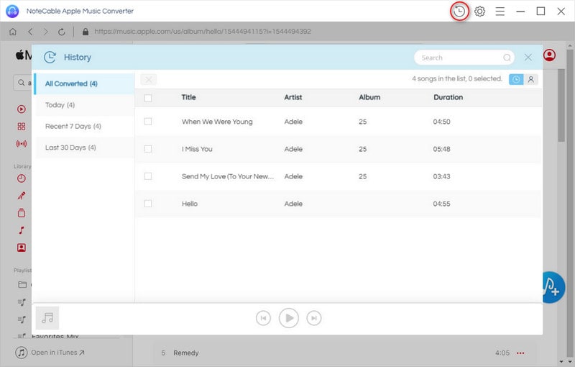Open Artists microphone icon in library
The height and width of the screenshot is (367, 575).
[22, 196]
